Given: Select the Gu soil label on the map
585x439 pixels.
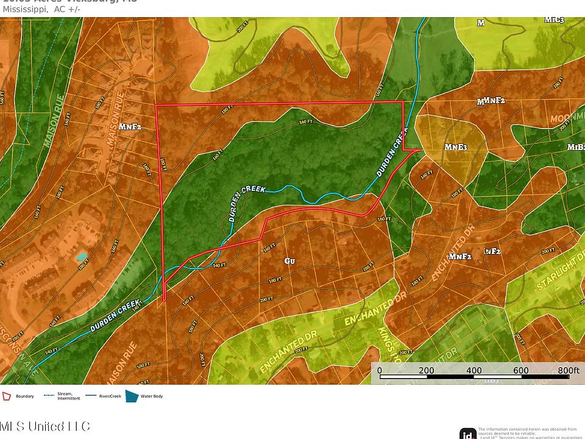Looking at the screenshot, I should [x=290, y=261].
